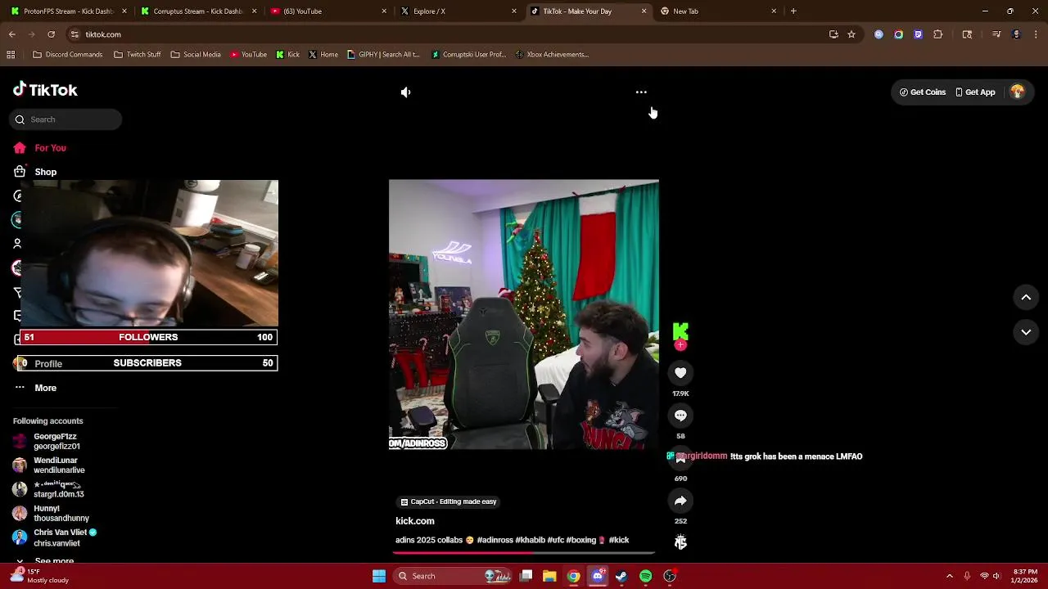1048x589 pixels.
Task: Mute the TikTok video sound
Action: point(405,92)
